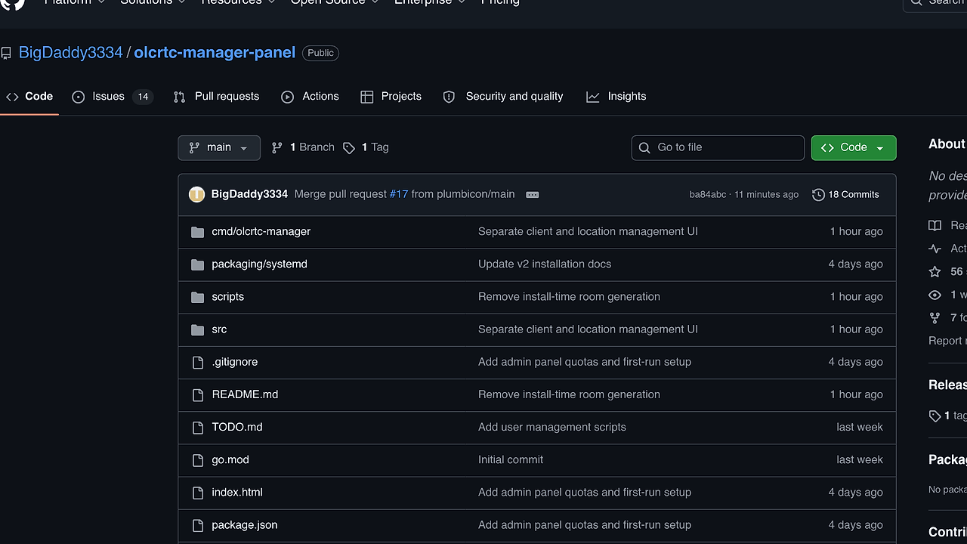Open the Pull requests tab
Viewport: 967px width, 544px height.
[216, 97]
